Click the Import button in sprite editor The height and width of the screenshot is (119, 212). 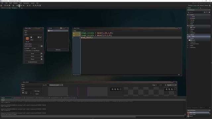pos(37,94)
